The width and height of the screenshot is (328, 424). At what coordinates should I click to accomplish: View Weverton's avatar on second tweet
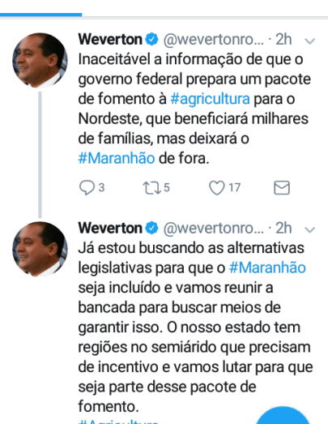coord(40,249)
